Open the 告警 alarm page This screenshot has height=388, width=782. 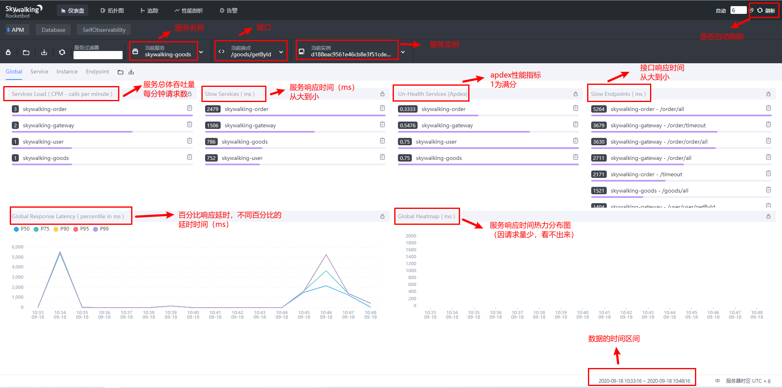228,11
